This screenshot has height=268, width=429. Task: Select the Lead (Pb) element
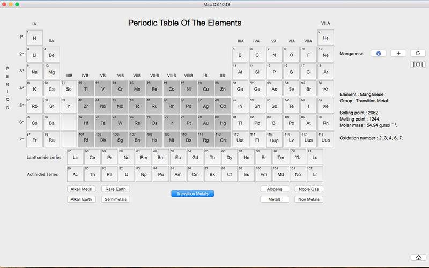(257, 123)
